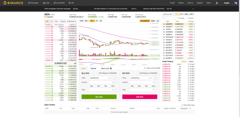Switch to ETH market tab
This screenshot has width=240, height=117.
(x=182, y=14)
